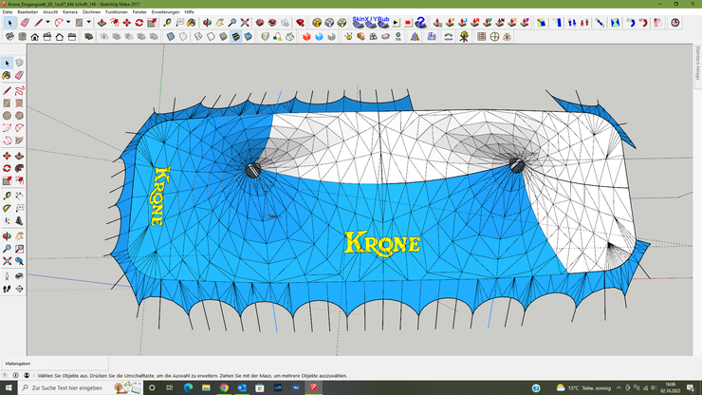The height and width of the screenshot is (395, 702).
Task: Open the SkinX/YBub help question mark
Action: 420,22
